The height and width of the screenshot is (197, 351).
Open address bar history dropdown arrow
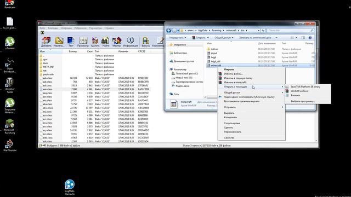(258, 31)
